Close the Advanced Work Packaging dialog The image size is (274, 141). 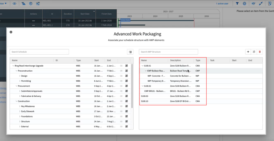11,32
